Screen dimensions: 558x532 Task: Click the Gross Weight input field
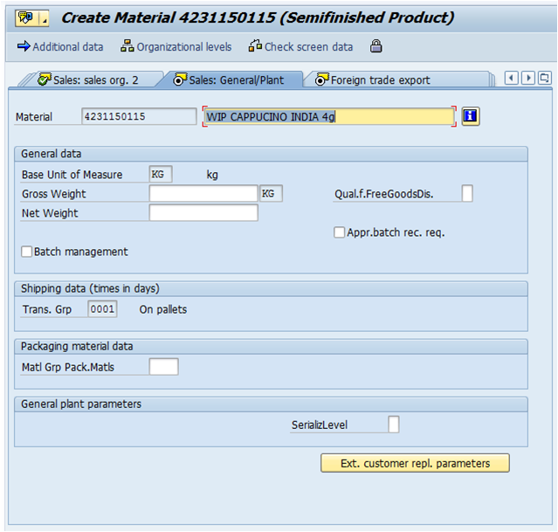click(x=203, y=194)
